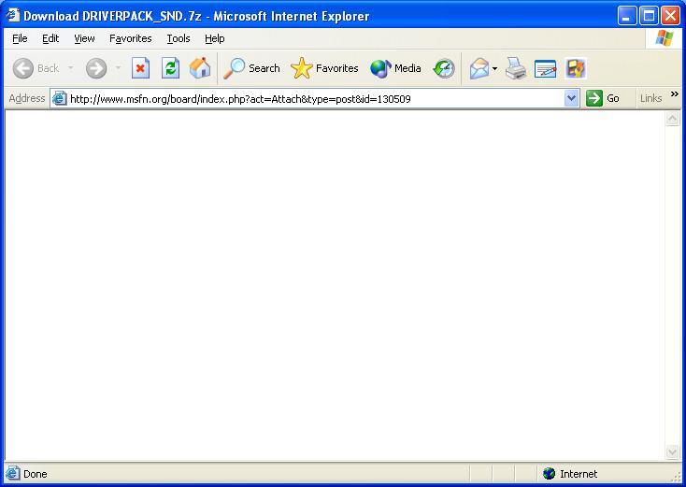
Task: Click the Internet zone status text
Action: 579,474
